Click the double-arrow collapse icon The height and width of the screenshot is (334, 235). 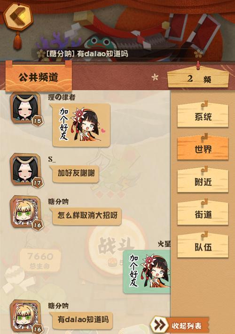(x=160, y=325)
